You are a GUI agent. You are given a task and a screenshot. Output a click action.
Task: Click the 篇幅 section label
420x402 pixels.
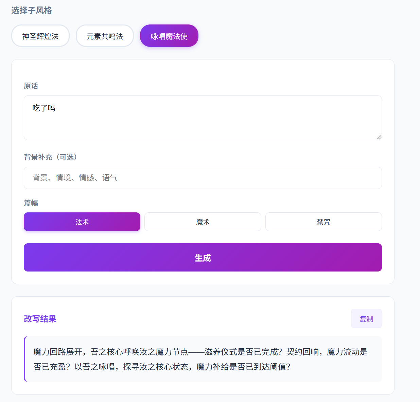coord(31,203)
